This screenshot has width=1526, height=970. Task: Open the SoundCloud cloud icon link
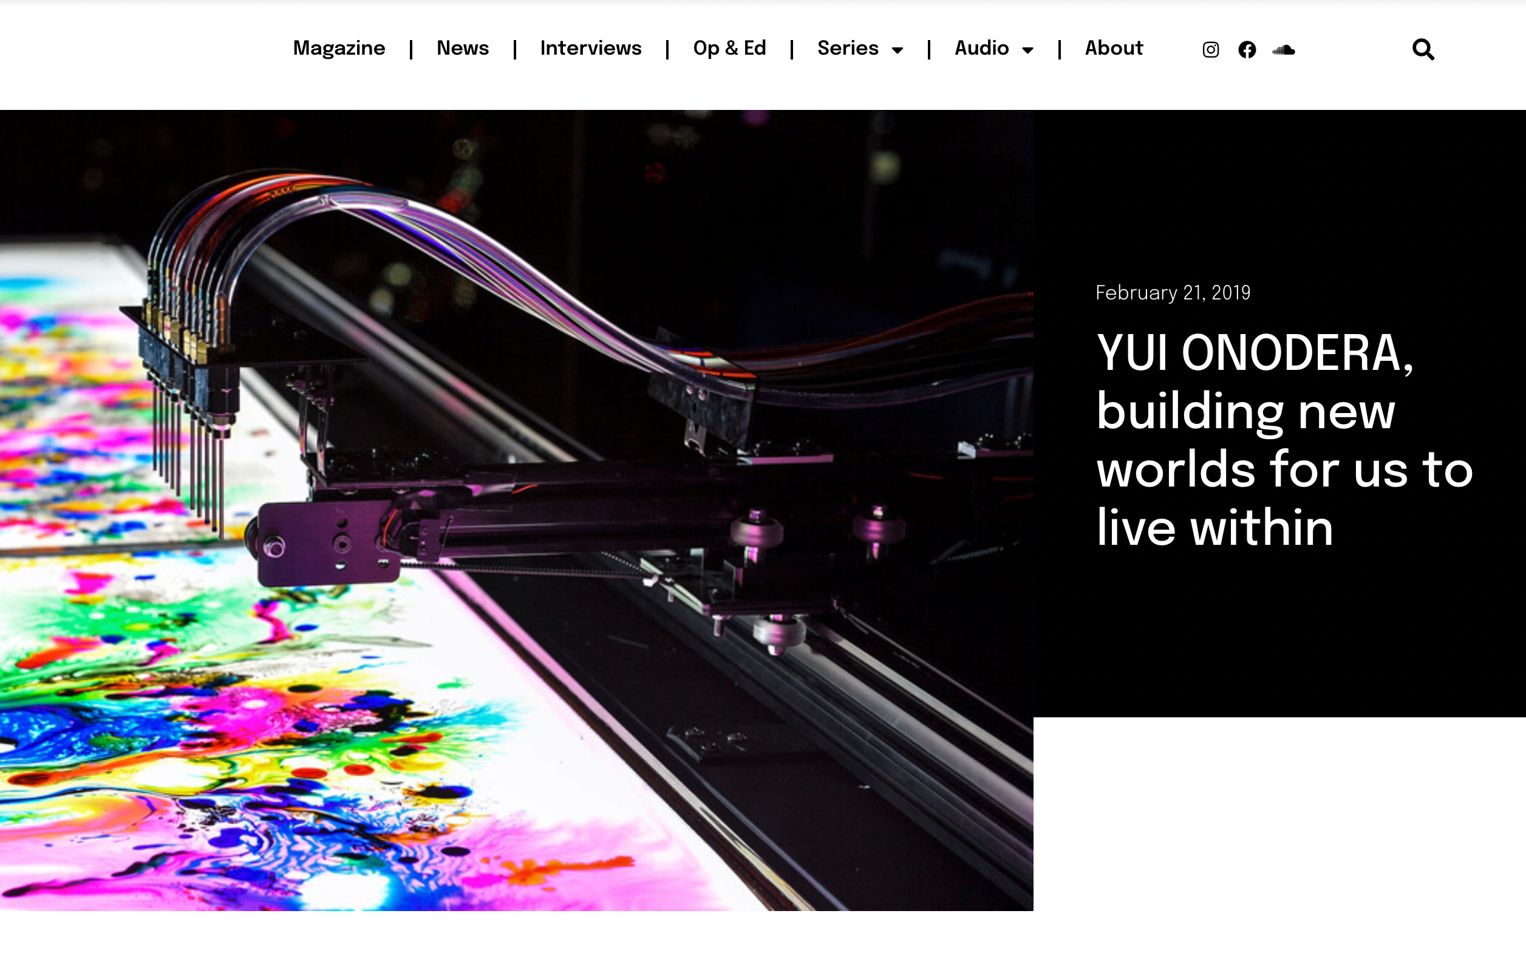click(x=1283, y=49)
